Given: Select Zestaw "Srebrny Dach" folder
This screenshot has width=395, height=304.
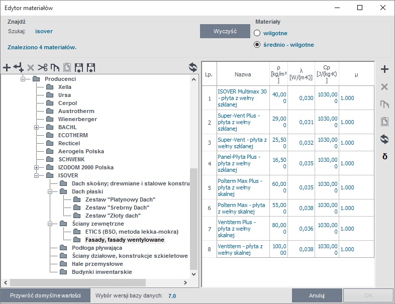Looking at the screenshot, I should click(117, 208).
